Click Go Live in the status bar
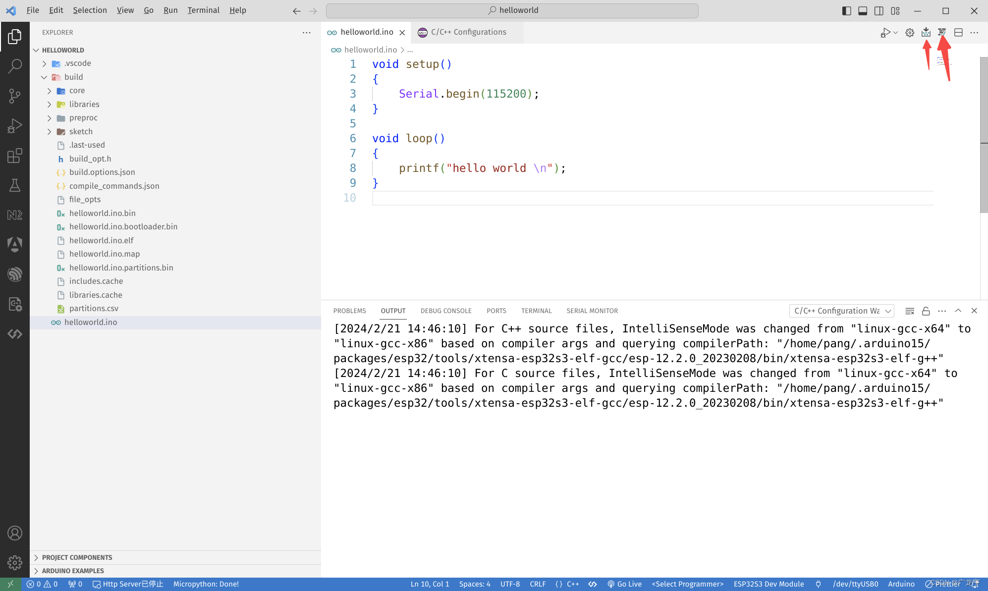This screenshot has height=591, width=988. coord(625,584)
